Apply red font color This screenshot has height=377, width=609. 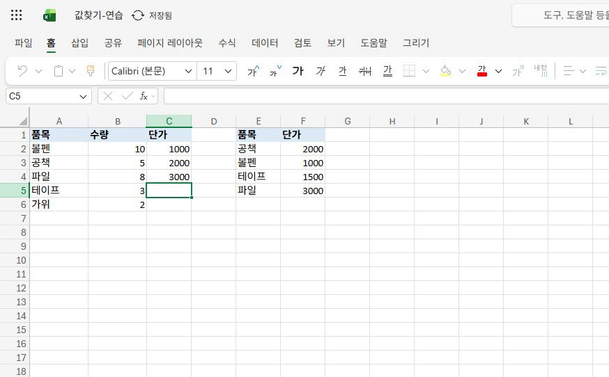pos(482,71)
